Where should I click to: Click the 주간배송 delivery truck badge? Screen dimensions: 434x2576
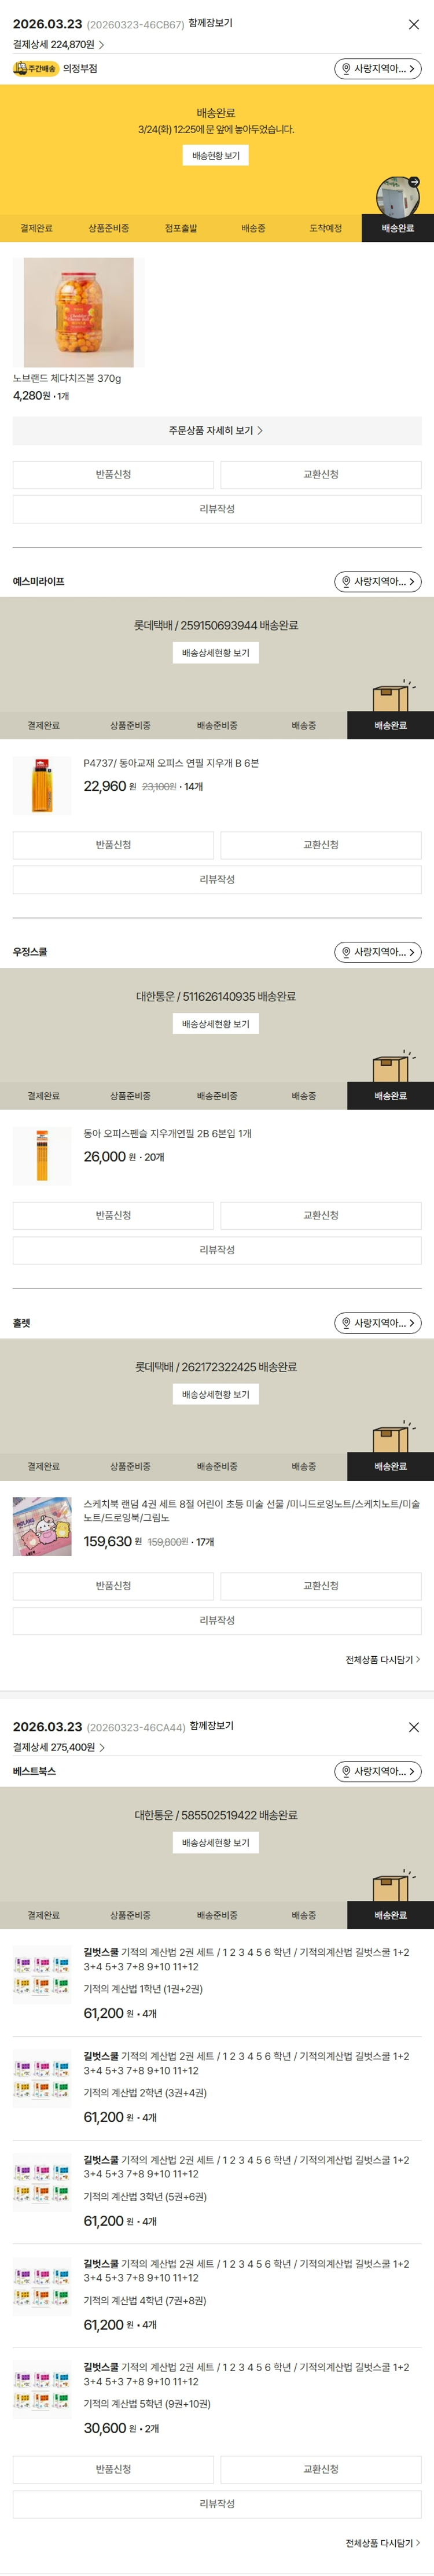[x=35, y=69]
